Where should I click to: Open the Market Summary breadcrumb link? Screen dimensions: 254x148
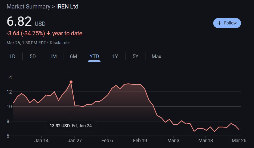pos(29,6)
